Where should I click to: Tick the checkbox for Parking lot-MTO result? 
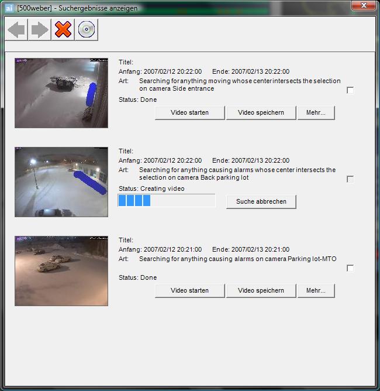pos(350,268)
